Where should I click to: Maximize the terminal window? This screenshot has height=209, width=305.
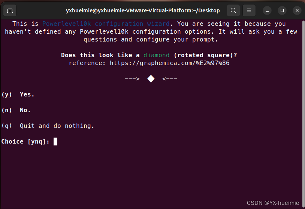pyautogui.click(x=282, y=10)
